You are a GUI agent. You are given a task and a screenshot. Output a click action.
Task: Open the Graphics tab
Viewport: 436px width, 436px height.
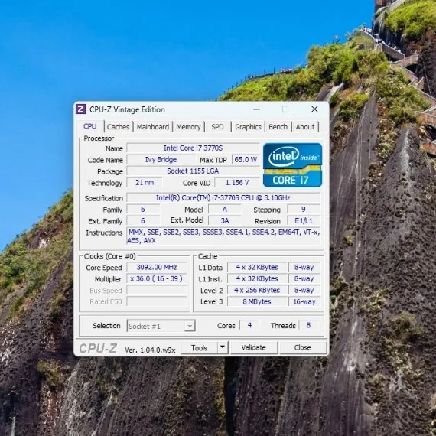coord(248,127)
